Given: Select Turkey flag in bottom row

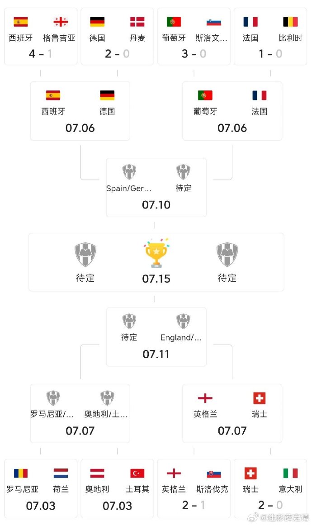Looking at the screenshot, I should pyautogui.click(x=137, y=473).
